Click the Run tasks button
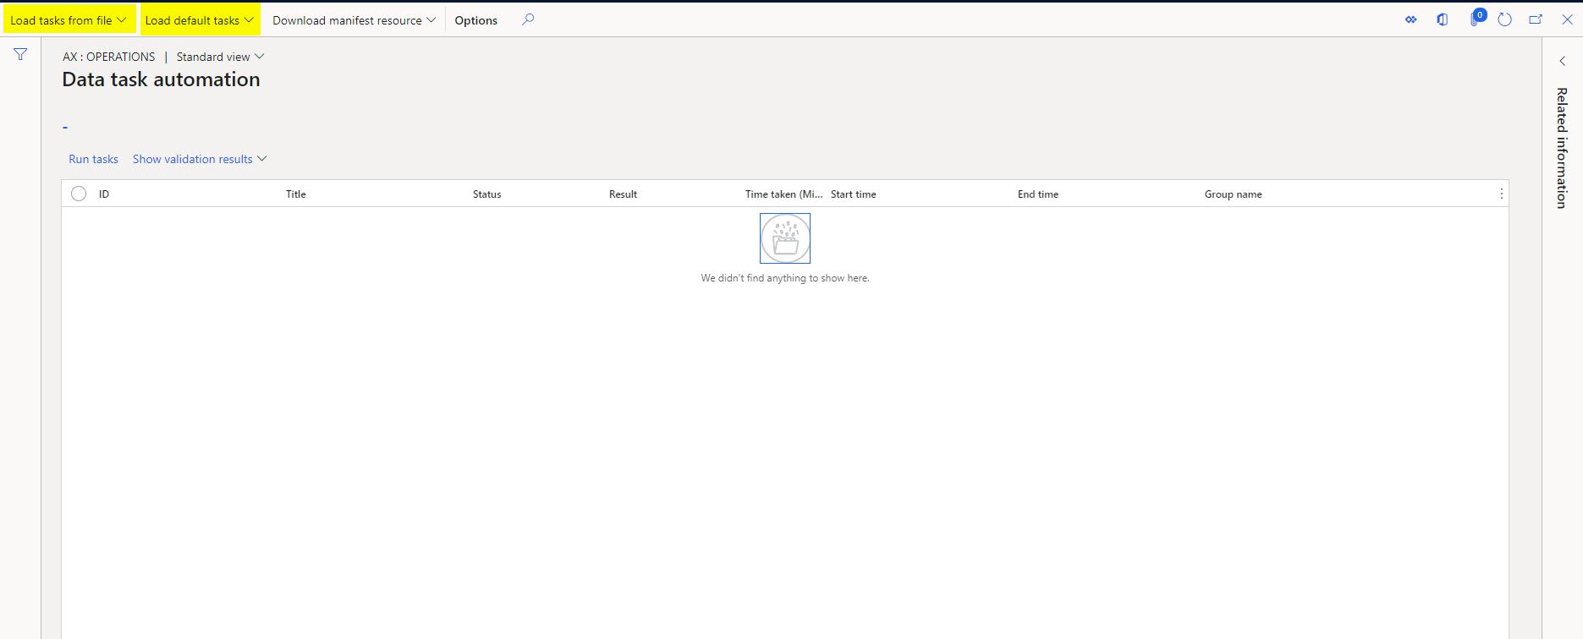 (93, 159)
